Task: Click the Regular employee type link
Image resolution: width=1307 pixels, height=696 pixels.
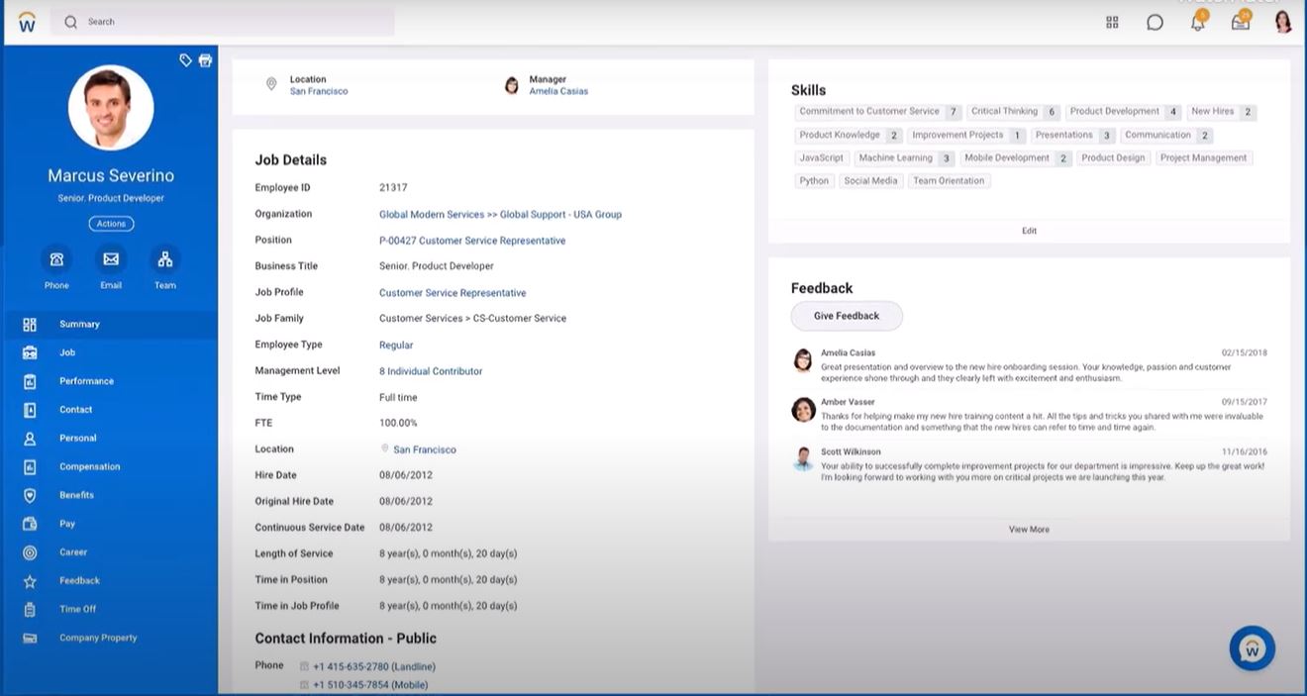Action: [396, 346]
